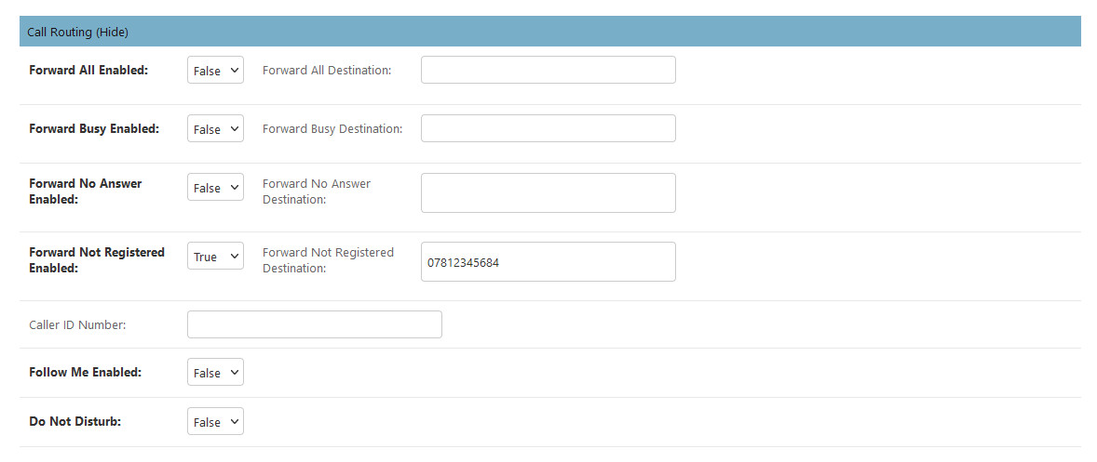Click the bold "Forward All Enabled:" label text
Viewport: 1097px width, 462px height.
(88, 70)
